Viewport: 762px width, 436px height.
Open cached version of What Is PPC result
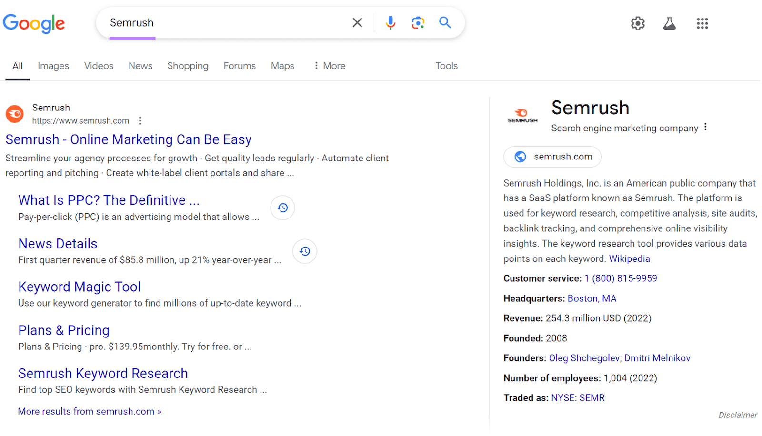pyautogui.click(x=282, y=208)
